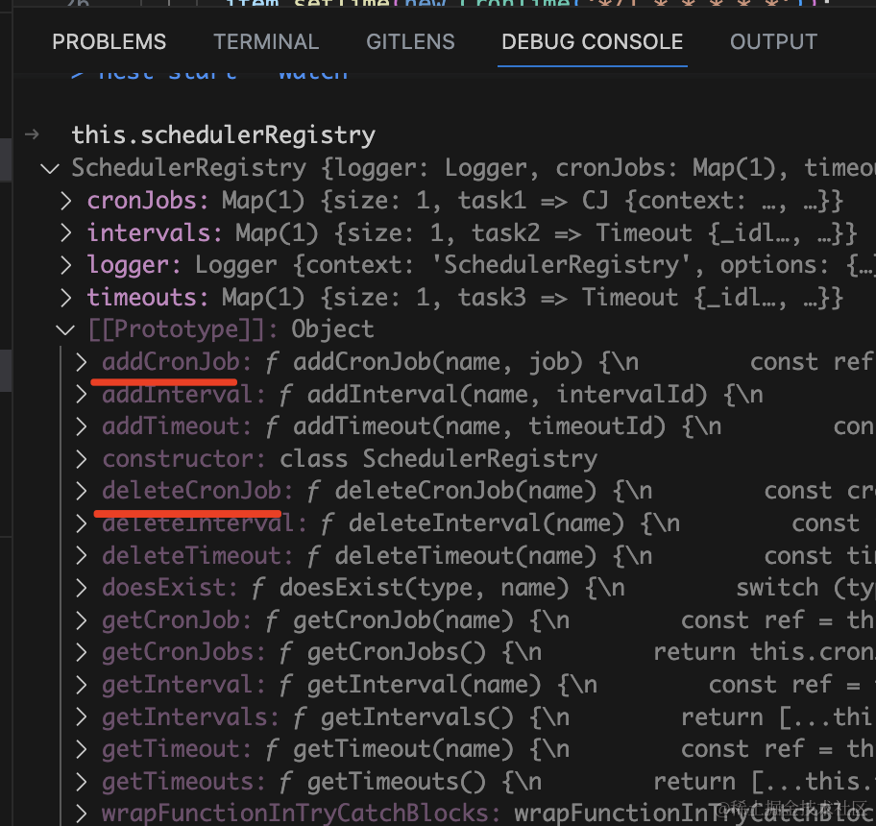Screen dimensions: 876x826
Task: Expand the logger property
Action: [x=65, y=266]
